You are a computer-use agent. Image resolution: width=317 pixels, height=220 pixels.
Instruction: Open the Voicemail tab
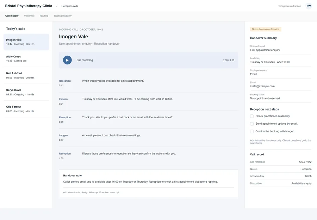[x=29, y=16]
